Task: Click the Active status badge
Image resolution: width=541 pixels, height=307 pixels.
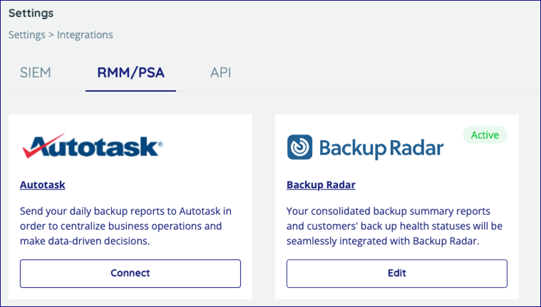Action: click(x=485, y=135)
